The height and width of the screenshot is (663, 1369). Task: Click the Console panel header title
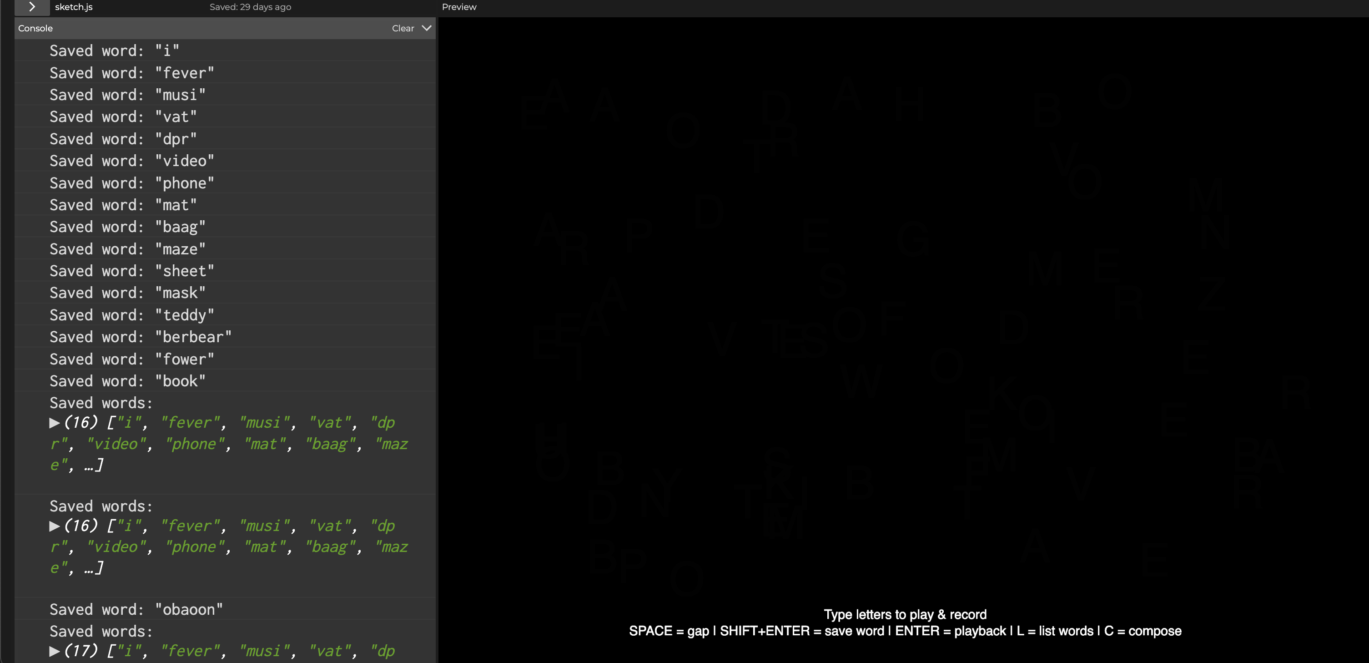point(35,28)
